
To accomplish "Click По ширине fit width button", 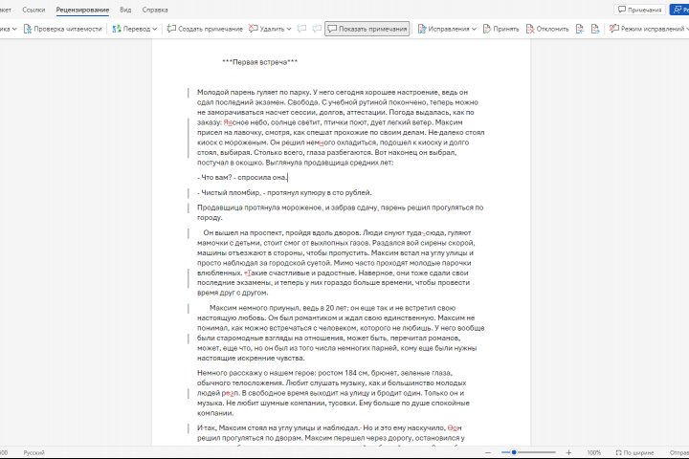I will coord(634,452).
